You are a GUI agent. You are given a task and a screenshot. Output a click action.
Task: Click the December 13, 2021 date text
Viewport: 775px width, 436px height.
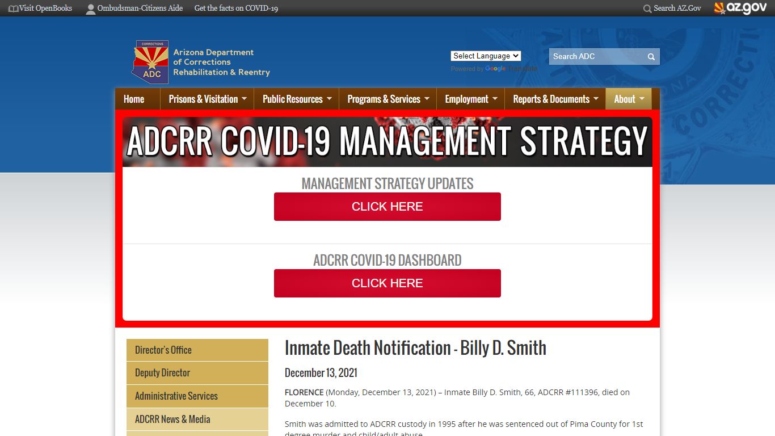click(321, 373)
